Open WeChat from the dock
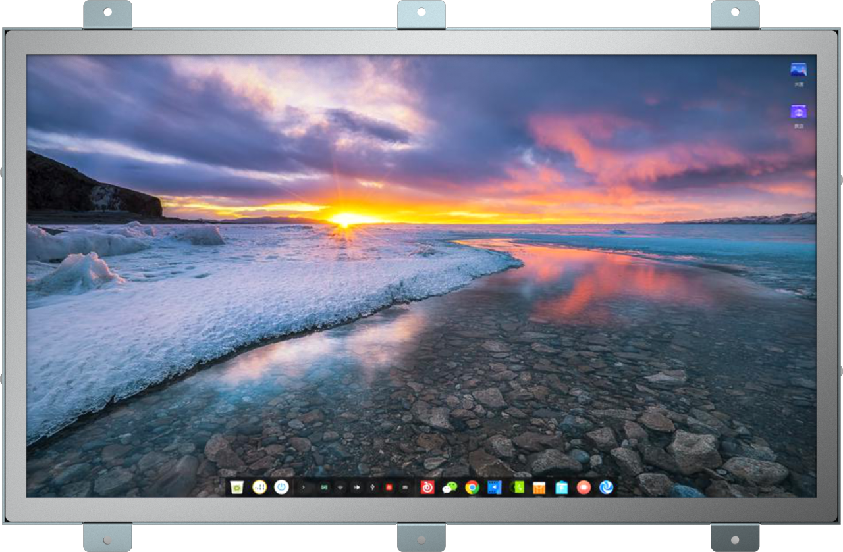843x552 pixels. pyautogui.click(x=450, y=487)
